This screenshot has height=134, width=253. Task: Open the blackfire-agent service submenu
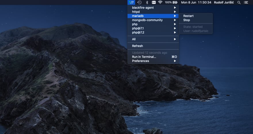coord(153,7)
